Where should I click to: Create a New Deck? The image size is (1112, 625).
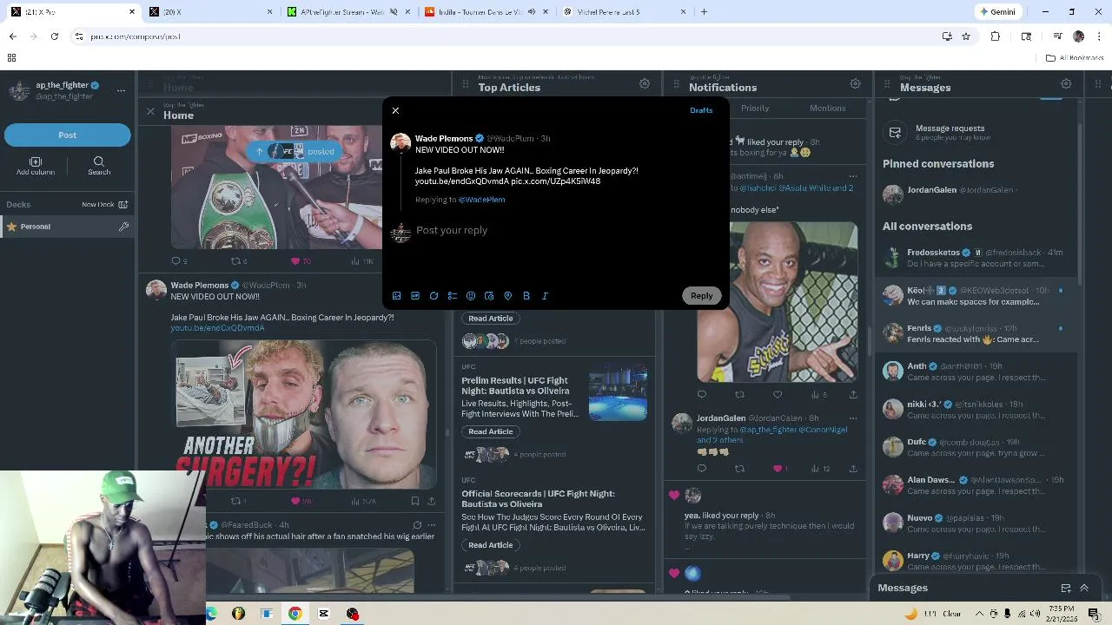tap(104, 205)
